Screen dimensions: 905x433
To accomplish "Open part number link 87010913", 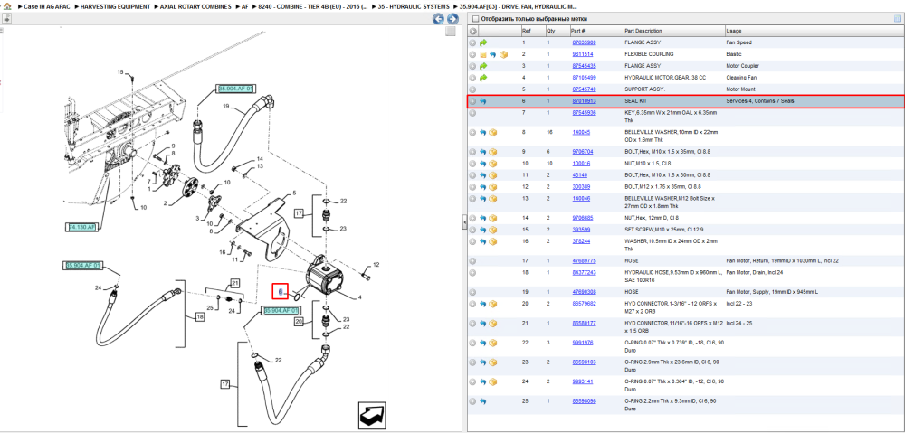I will 584,101.
